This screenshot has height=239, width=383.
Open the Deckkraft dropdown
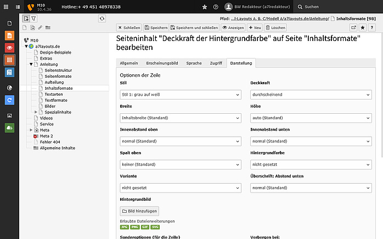[311, 95]
